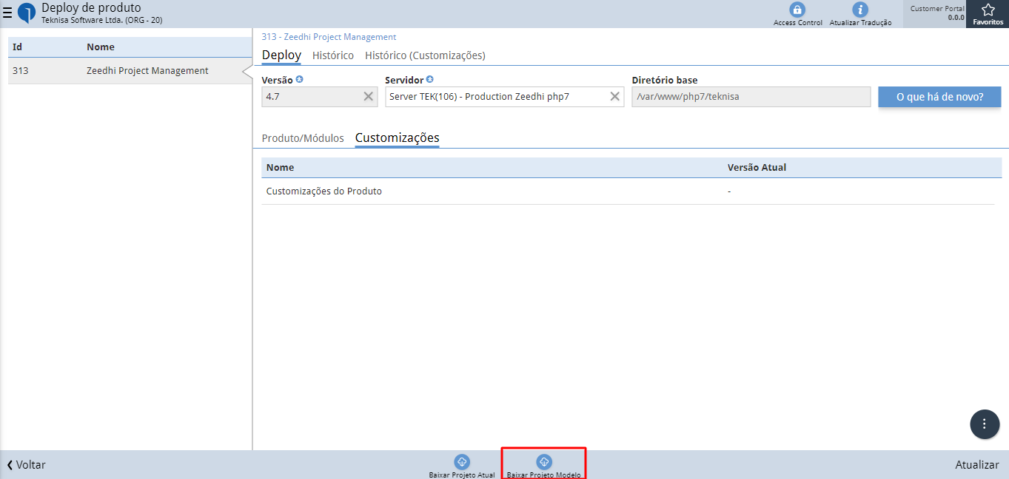The height and width of the screenshot is (479, 1009).
Task: Click the Customizações do Produto row
Action: (628, 191)
